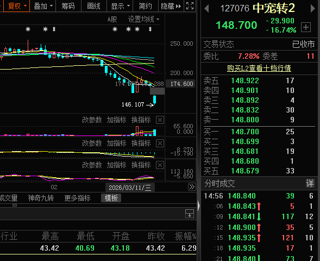Open the 更多指标 tab

click(77, 198)
